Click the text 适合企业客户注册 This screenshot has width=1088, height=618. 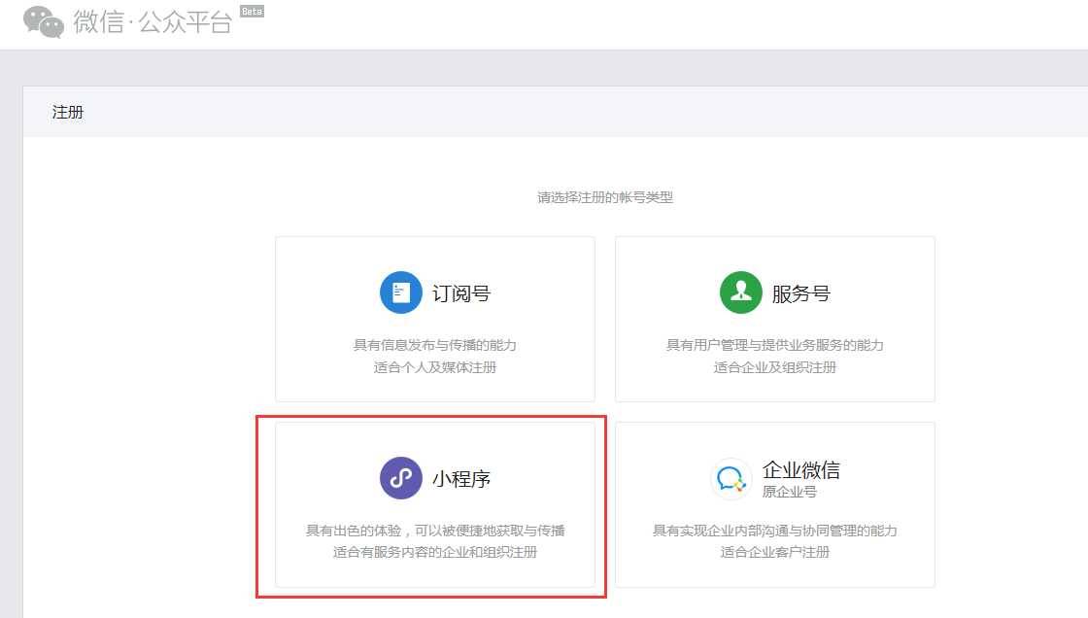[775, 552]
